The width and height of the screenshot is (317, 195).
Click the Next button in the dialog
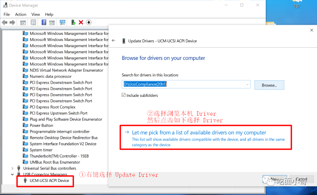[275, 179]
